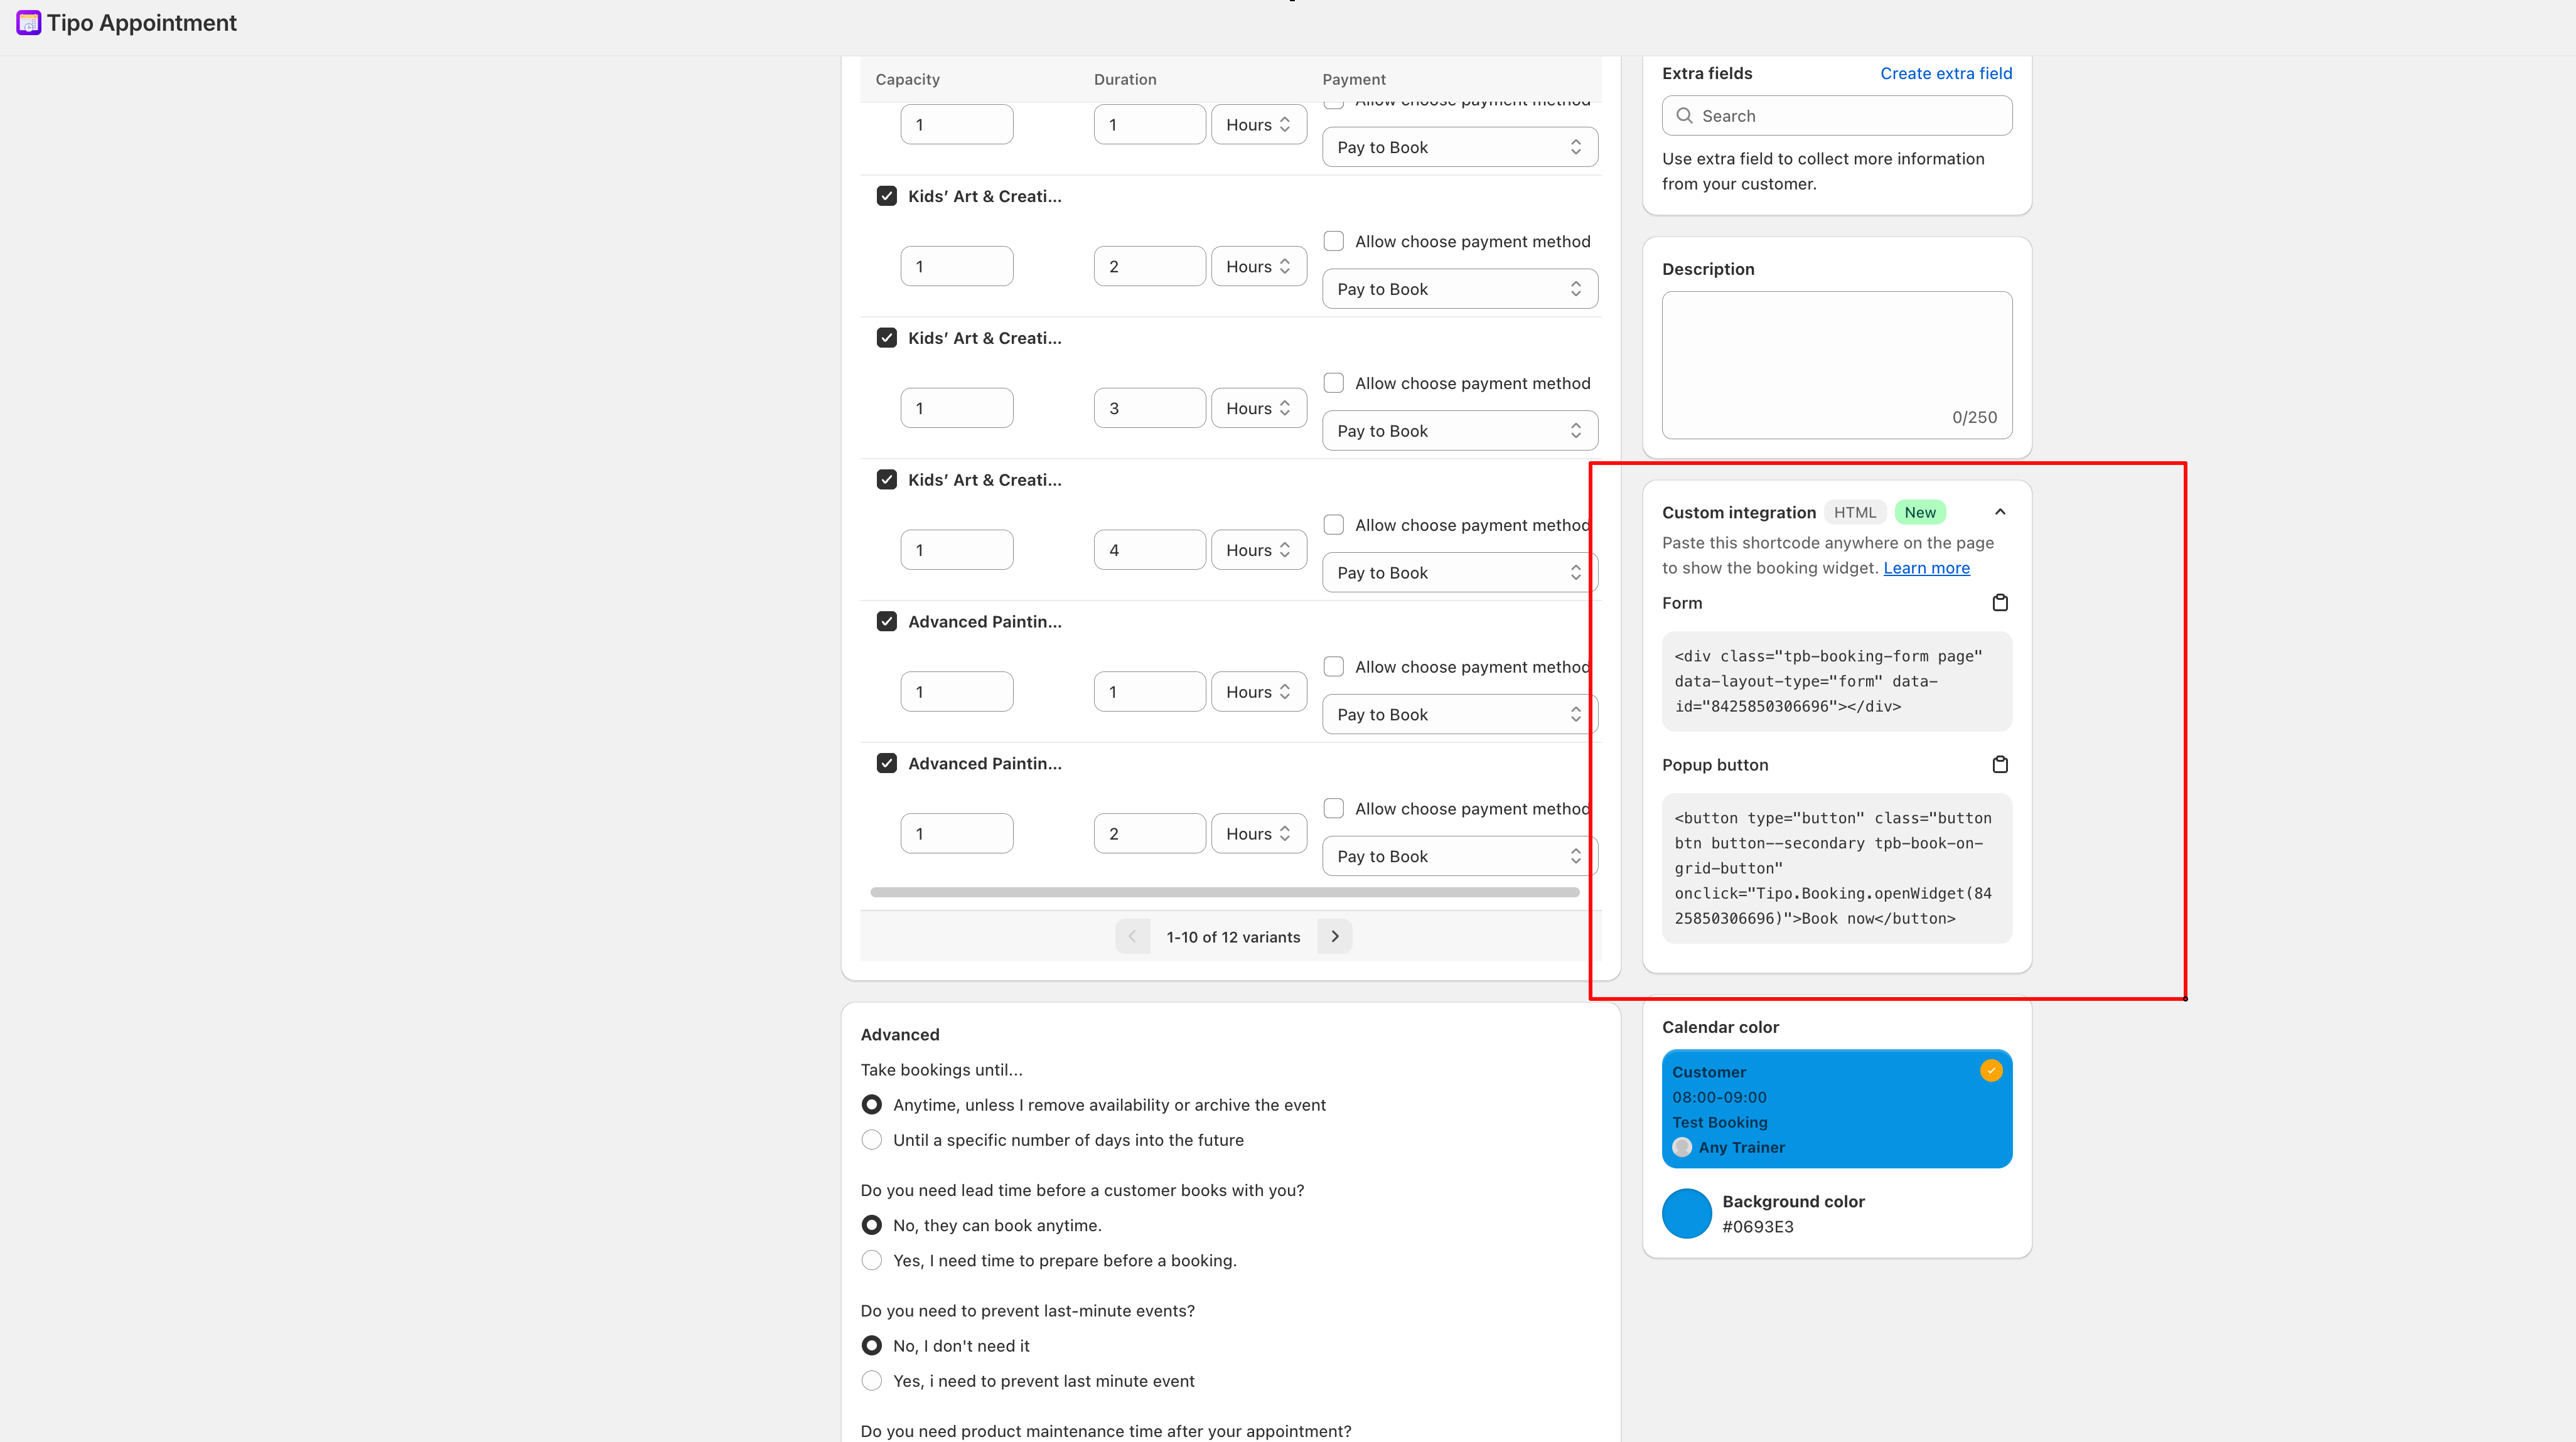Viewport: 2576px width, 1442px height.
Task: Collapse the Custom integration section chevron
Action: coord(1999,512)
